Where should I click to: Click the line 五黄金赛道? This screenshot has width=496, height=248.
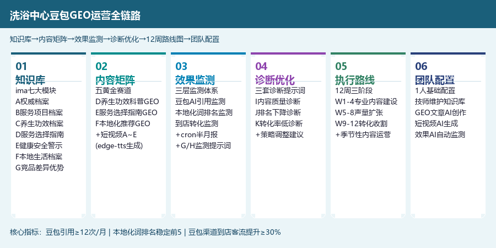pyautogui.click(x=113, y=91)
